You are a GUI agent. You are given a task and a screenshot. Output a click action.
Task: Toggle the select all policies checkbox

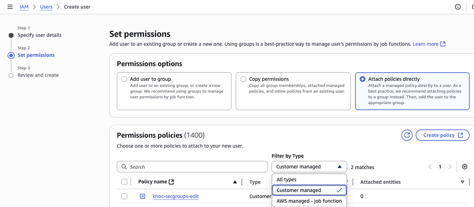(x=124, y=182)
